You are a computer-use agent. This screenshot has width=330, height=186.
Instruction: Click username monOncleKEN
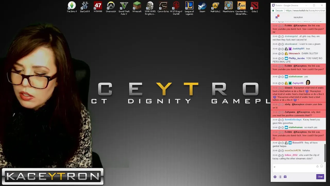(x=293, y=150)
